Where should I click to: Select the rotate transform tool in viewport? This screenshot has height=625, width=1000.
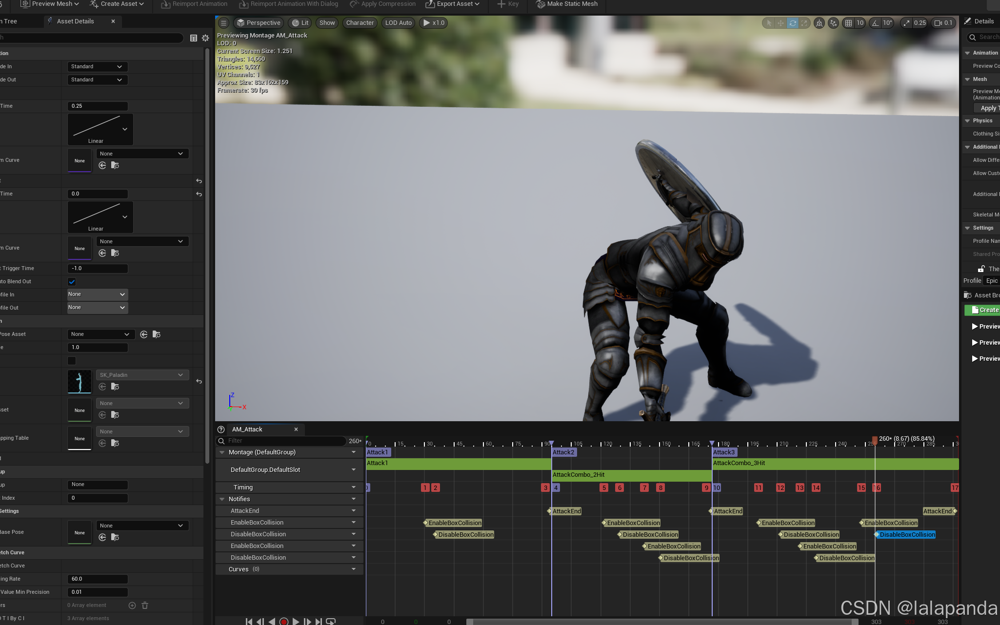point(792,23)
